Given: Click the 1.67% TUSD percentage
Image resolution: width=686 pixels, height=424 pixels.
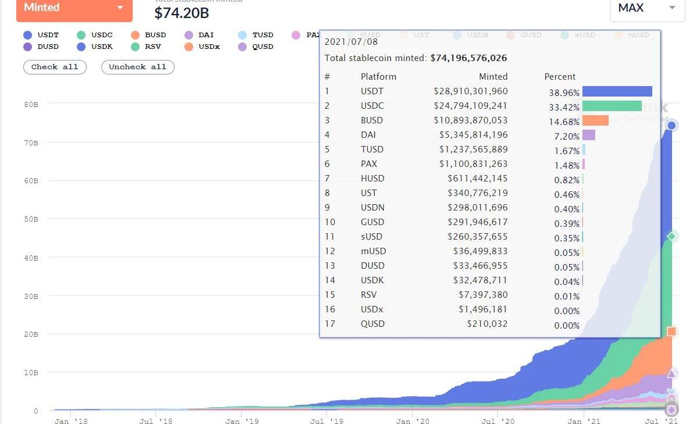Looking at the screenshot, I should pyautogui.click(x=567, y=151).
